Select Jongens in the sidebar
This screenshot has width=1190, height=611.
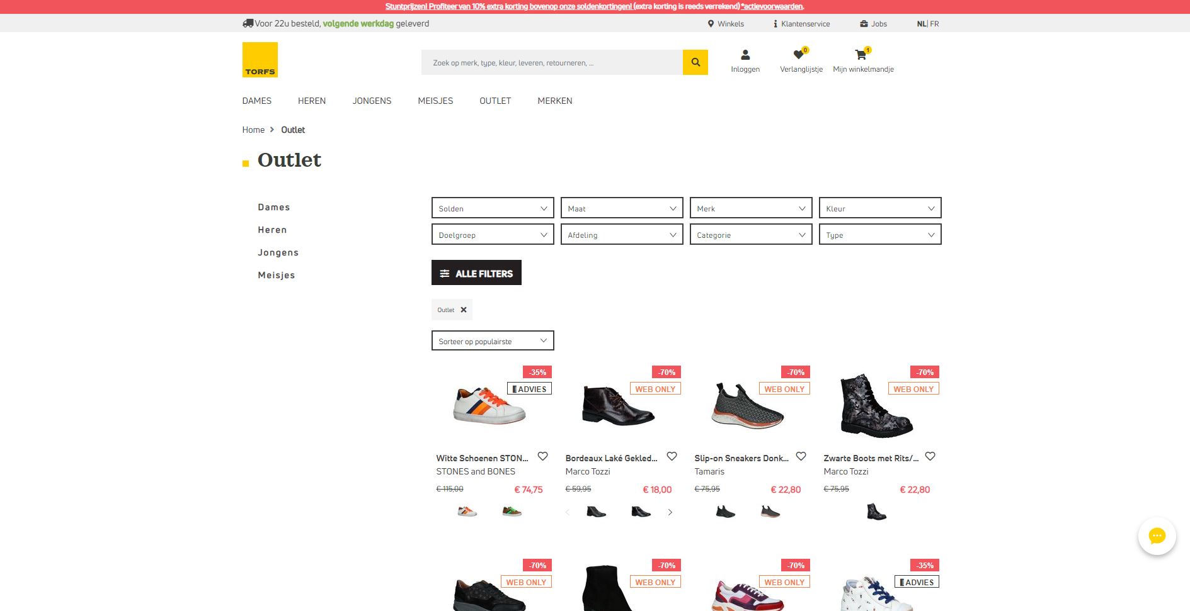[278, 252]
